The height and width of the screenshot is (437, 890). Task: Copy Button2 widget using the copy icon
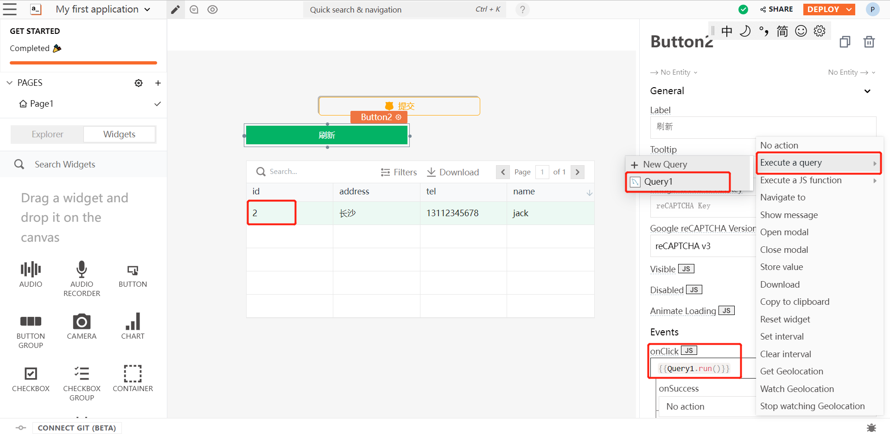point(845,42)
